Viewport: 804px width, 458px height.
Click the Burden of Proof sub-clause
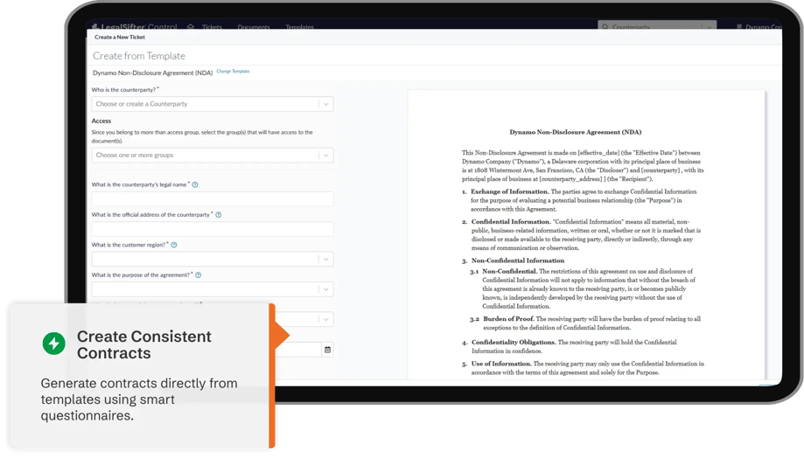coord(508,319)
